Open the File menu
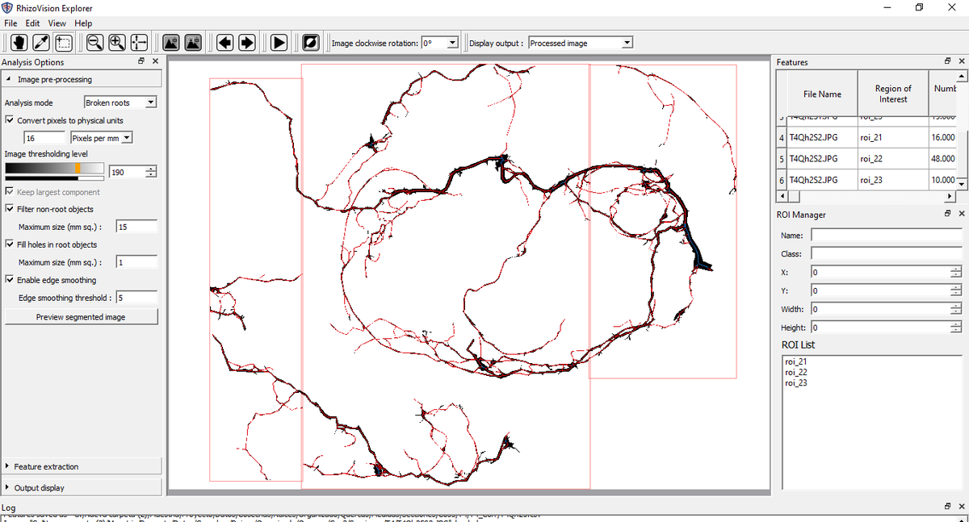Viewport: 969px width, 522px height. 10,23
